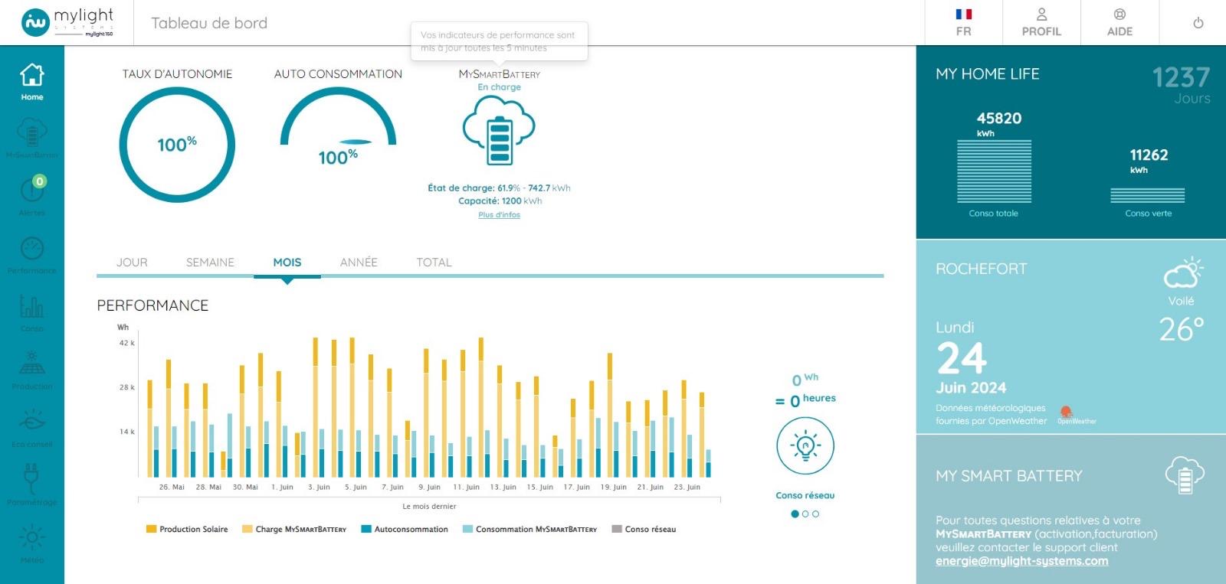Hide Autoconsommation series via legend
Viewport: 1226px width, 584px height.
tap(405, 529)
